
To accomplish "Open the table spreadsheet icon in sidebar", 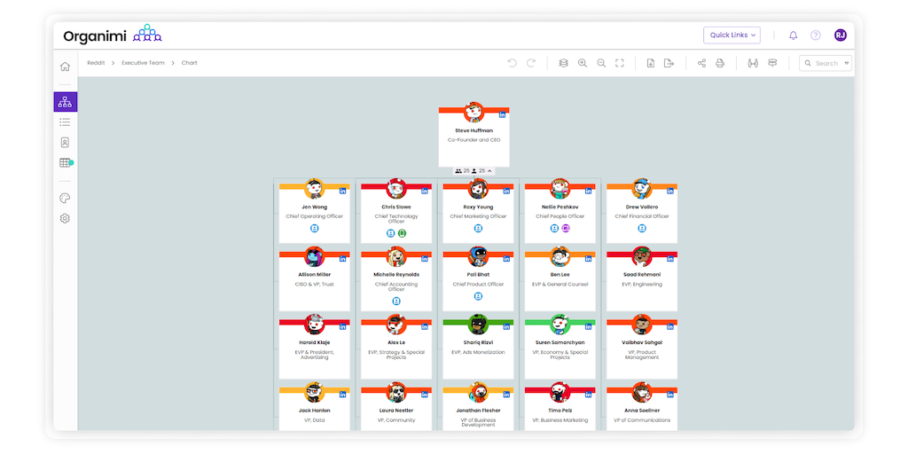I will point(66,163).
